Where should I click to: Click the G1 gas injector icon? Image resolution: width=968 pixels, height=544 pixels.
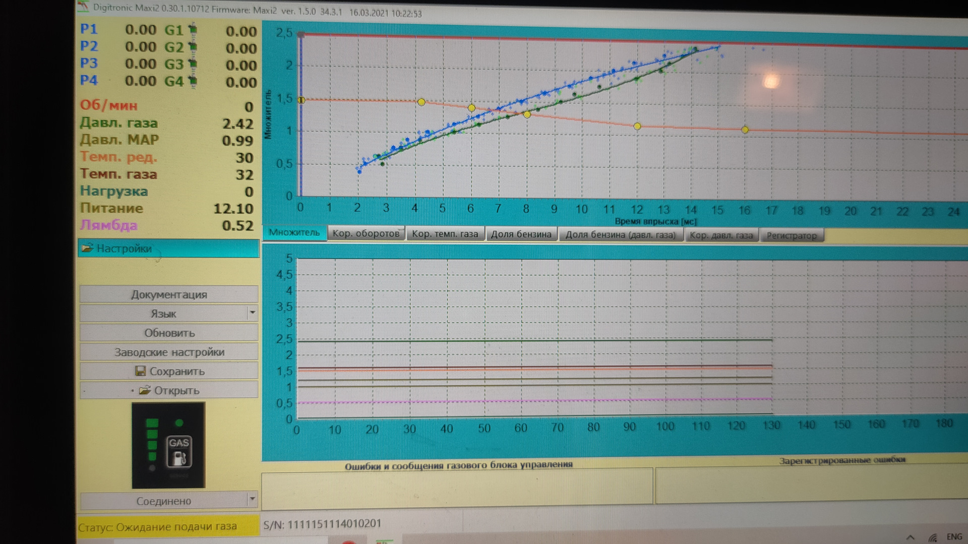click(x=193, y=30)
